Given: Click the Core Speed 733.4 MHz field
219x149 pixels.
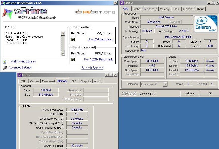Looking at the screenshot, I should 152,61.
